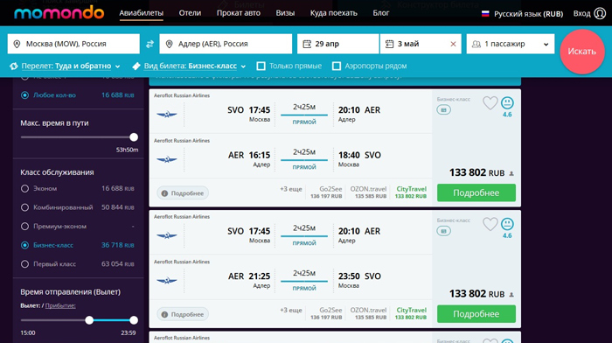Open the Отели menu item
This screenshot has height=343, width=612.
pos(190,13)
